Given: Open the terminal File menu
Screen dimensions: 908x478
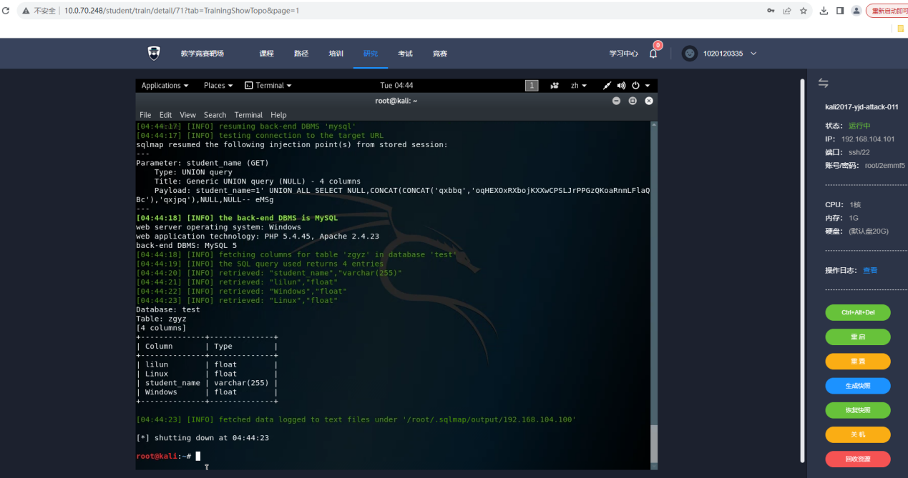Looking at the screenshot, I should 145,115.
